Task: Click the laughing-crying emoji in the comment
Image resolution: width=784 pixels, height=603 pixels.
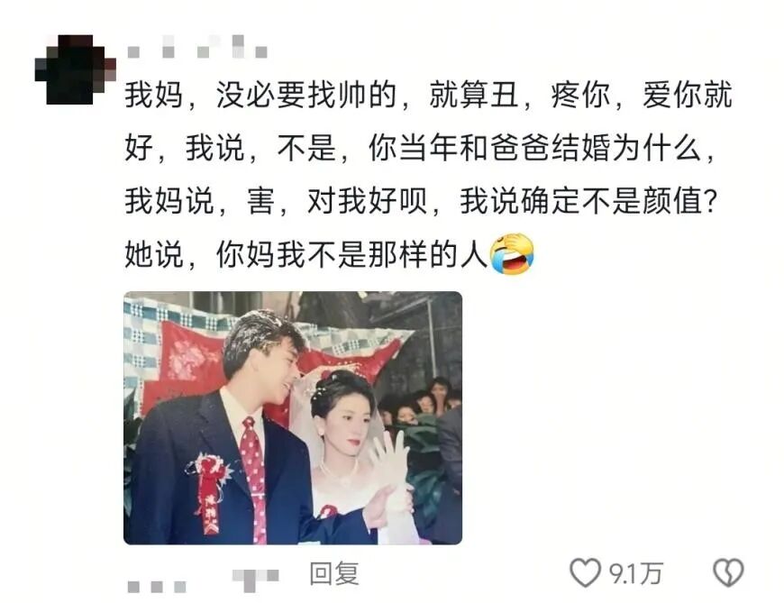Action: coord(512,253)
